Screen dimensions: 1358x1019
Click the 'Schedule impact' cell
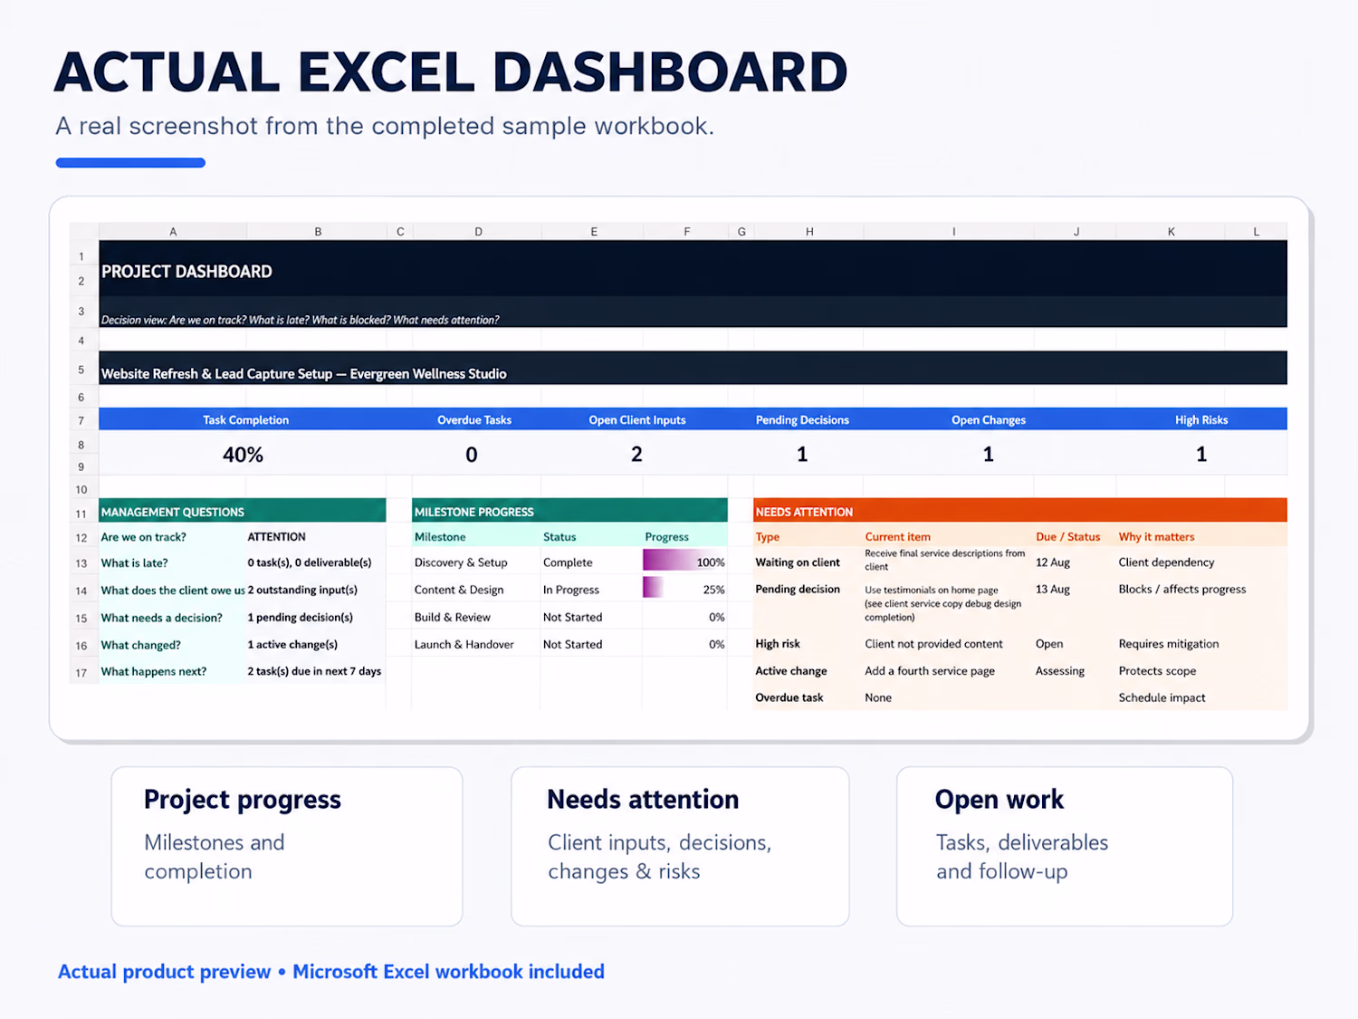[1162, 698]
